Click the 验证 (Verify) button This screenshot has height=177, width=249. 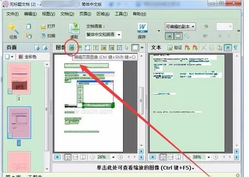click(175, 48)
